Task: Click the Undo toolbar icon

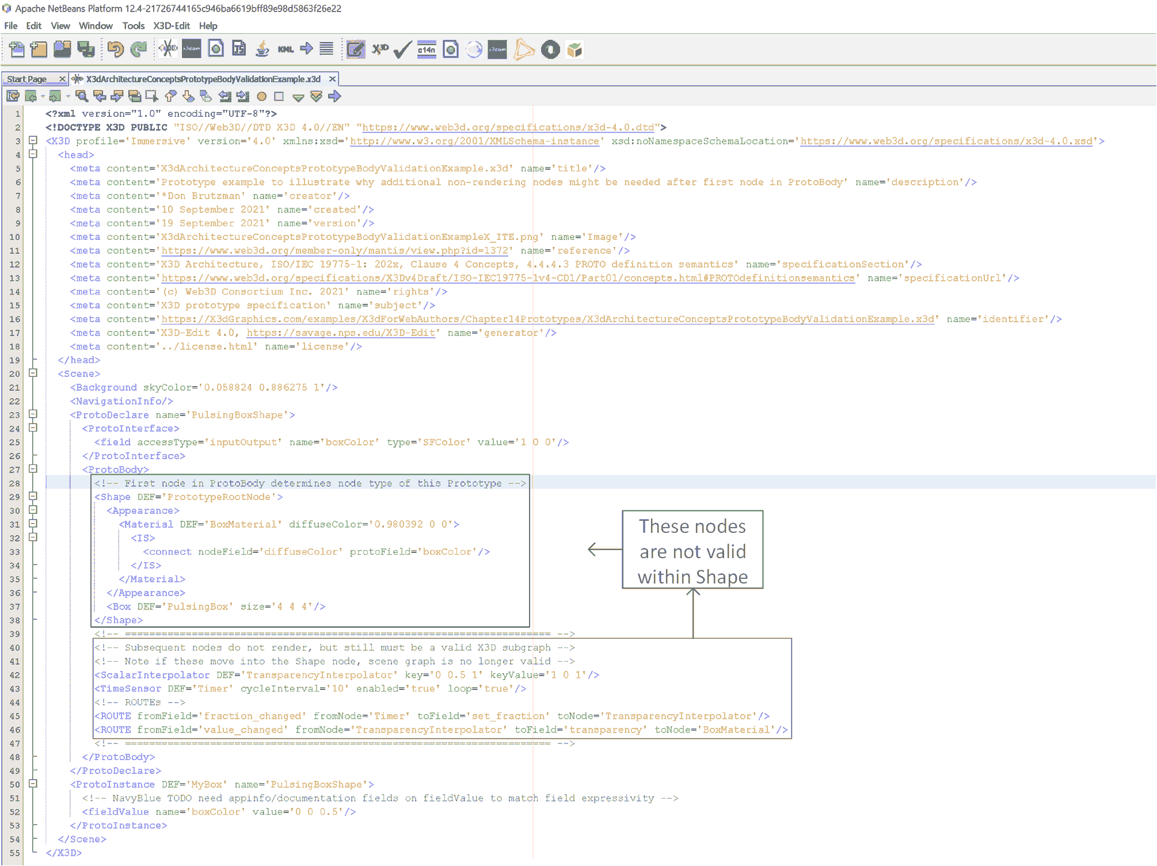Action: (115, 50)
